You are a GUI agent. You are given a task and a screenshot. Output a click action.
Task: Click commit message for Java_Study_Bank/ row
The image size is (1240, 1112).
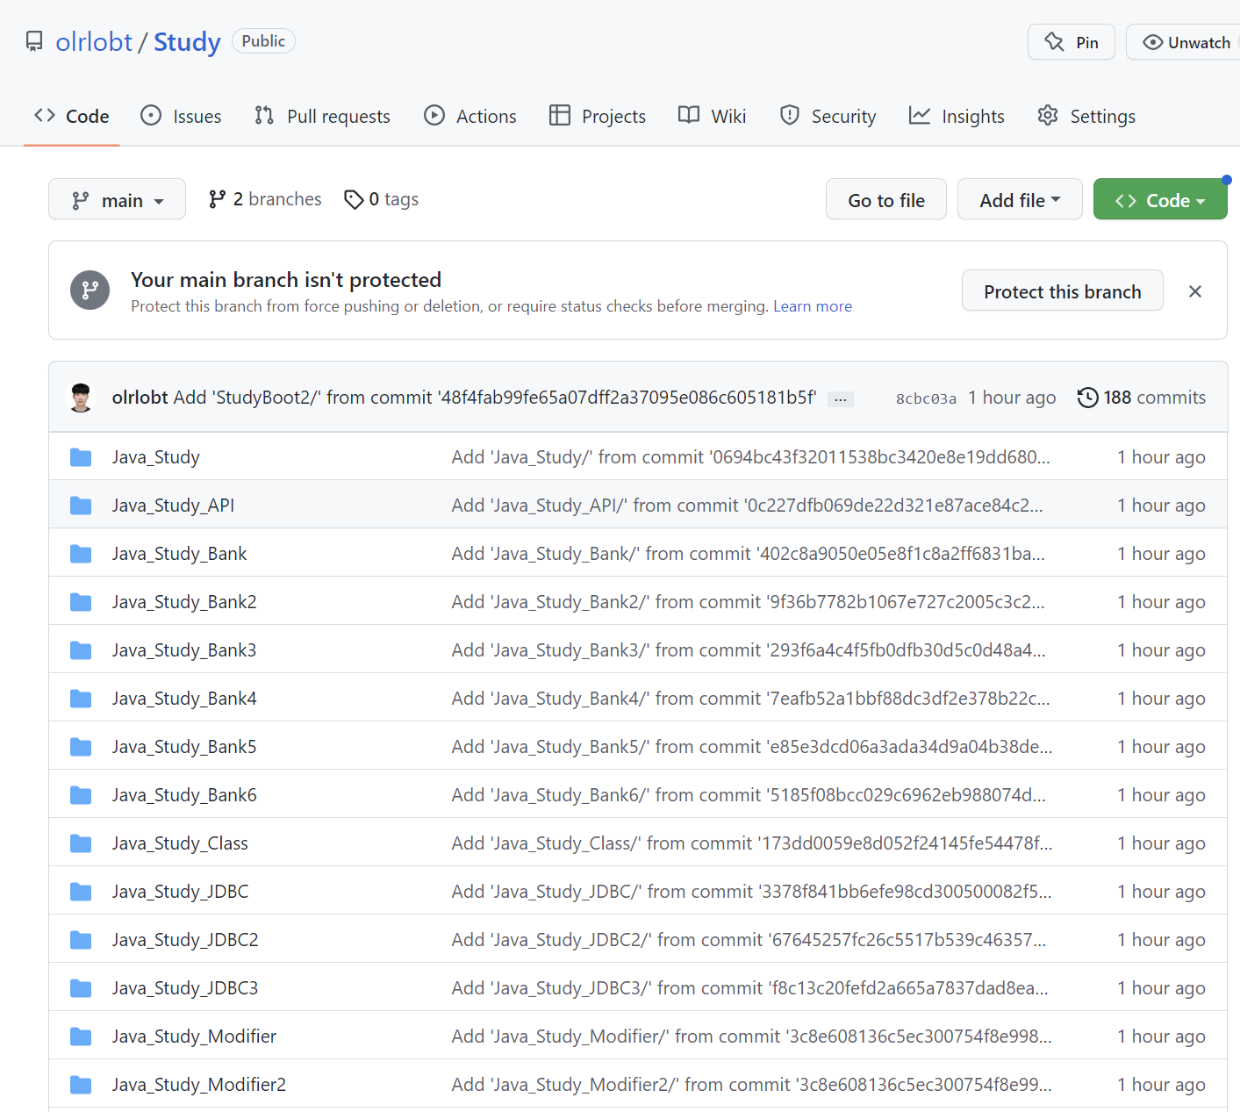click(749, 554)
